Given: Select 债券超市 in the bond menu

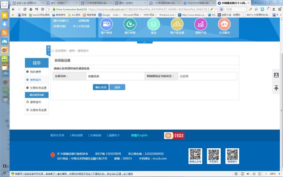Looking at the screenshot, I should tap(35, 80).
